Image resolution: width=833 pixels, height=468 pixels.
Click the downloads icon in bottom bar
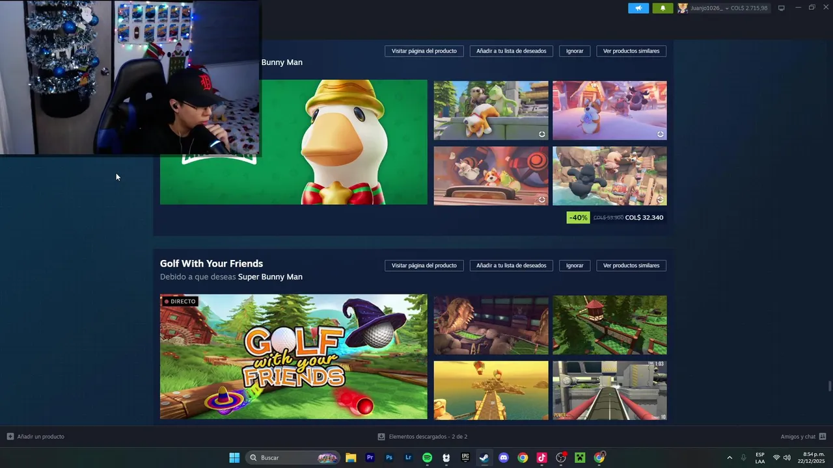381,437
